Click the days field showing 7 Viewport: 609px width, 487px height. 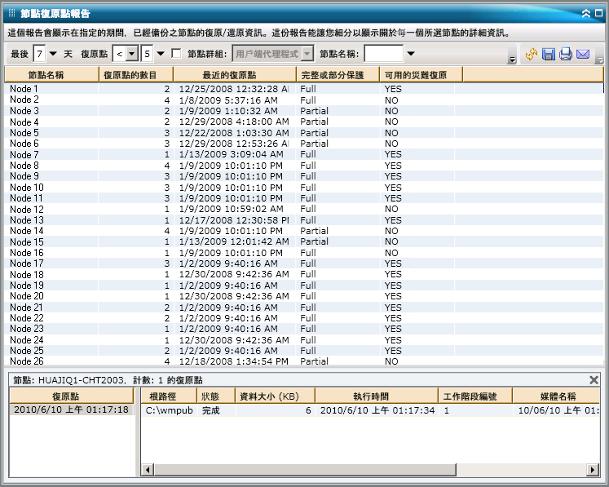coord(40,54)
